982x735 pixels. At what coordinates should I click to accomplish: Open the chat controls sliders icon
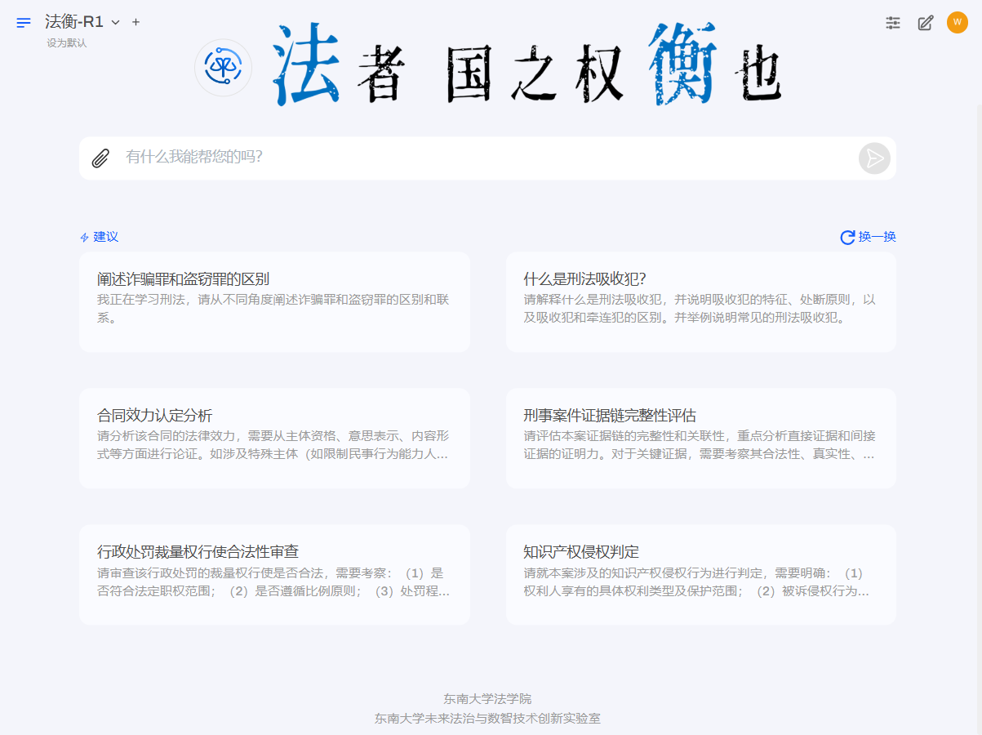pos(893,23)
